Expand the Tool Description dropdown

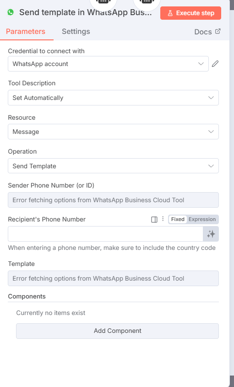113,98
